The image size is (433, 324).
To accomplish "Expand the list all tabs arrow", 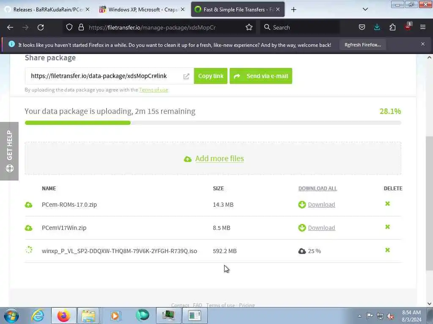I will 365,9.
